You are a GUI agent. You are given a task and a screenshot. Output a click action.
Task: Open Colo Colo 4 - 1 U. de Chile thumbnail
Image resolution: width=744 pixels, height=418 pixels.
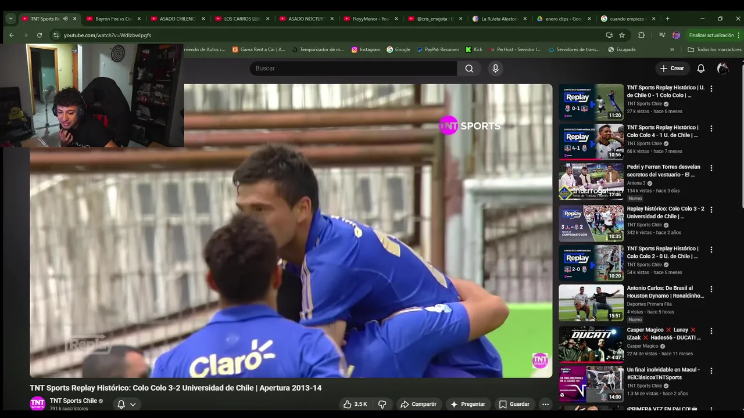tap(591, 142)
